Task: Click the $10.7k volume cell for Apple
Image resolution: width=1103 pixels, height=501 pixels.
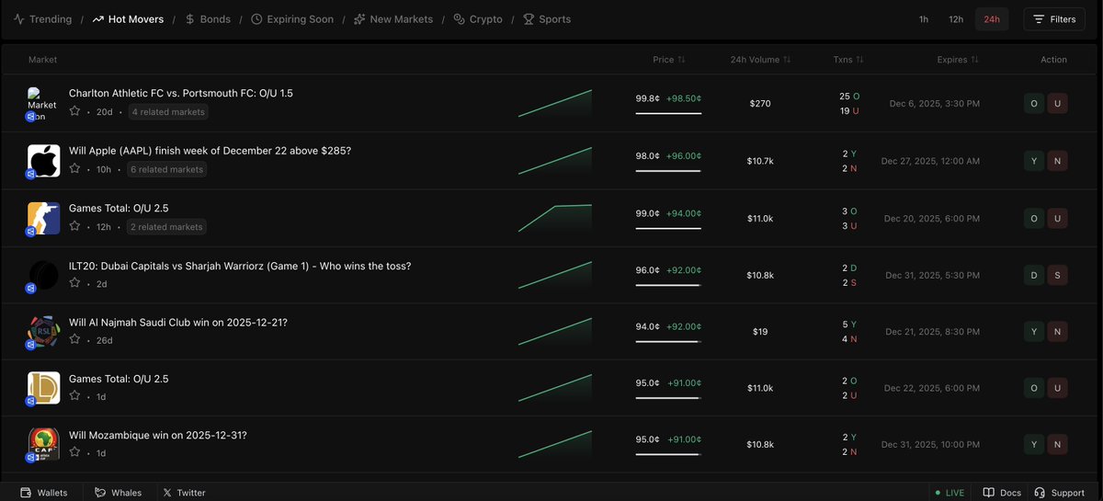Action: point(760,161)
